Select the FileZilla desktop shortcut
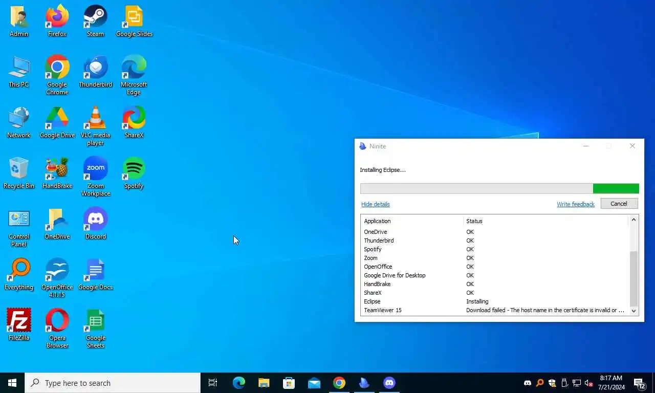 19,325
